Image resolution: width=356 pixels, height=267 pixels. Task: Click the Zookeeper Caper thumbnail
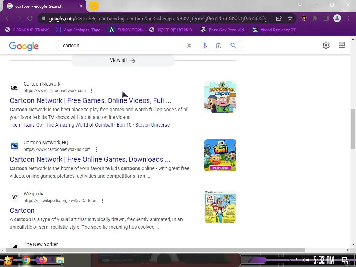click(220, 97)
